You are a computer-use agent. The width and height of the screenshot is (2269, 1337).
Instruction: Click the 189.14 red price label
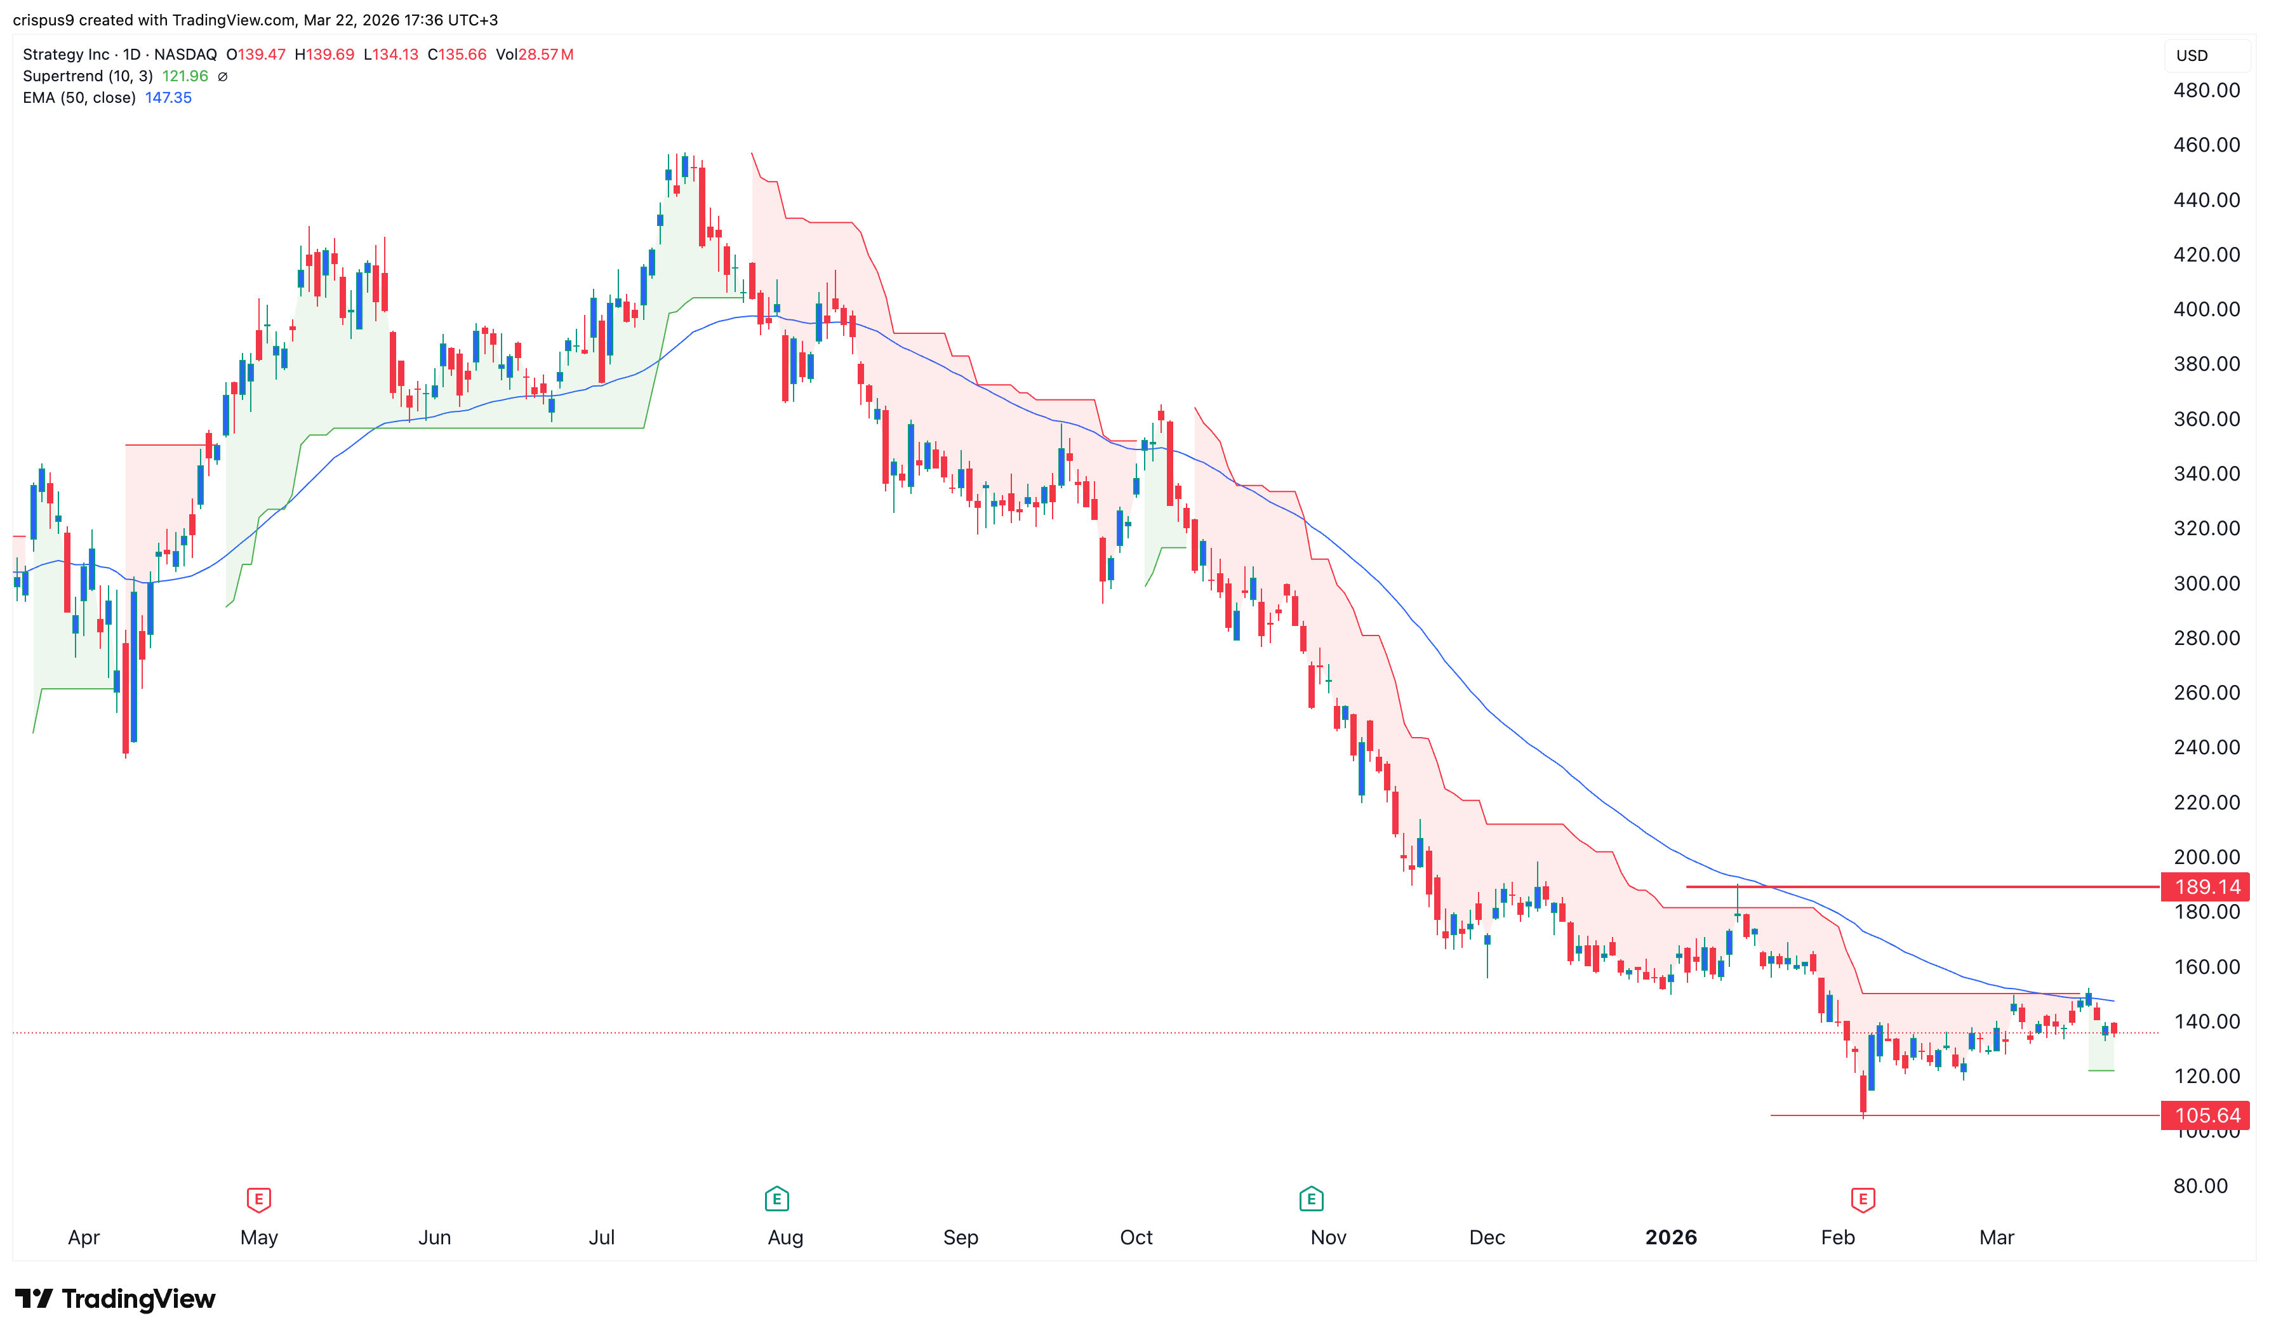point(2206,886)
